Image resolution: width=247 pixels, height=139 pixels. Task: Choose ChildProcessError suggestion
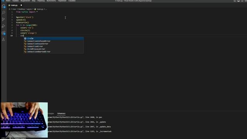54,49
